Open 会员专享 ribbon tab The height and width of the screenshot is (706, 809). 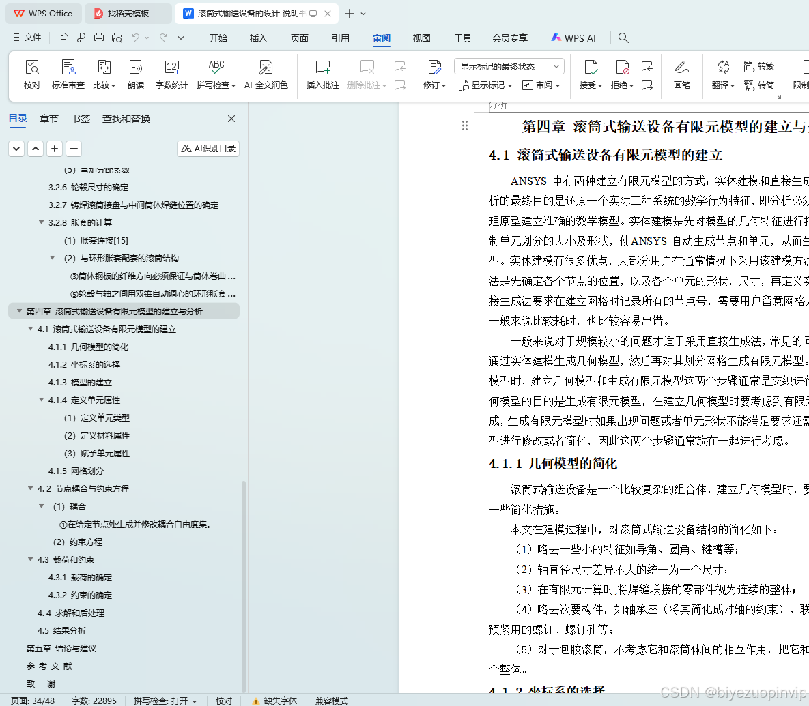click(x=510, y=38)
